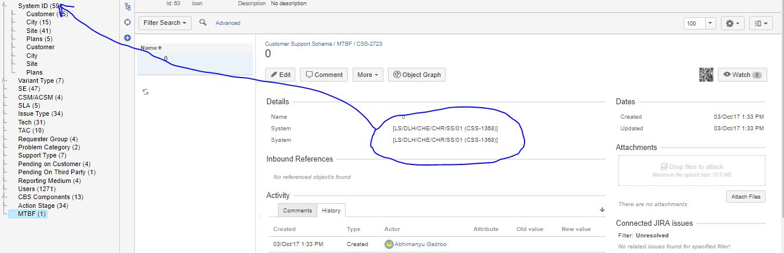Select Pending on Customer (4) in the tree
Viewport: 784px width, 253px height.
pos(54,164)
